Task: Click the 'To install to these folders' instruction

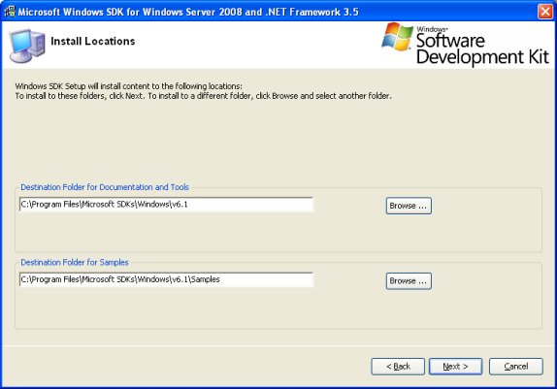Action: tap(203, 96)
